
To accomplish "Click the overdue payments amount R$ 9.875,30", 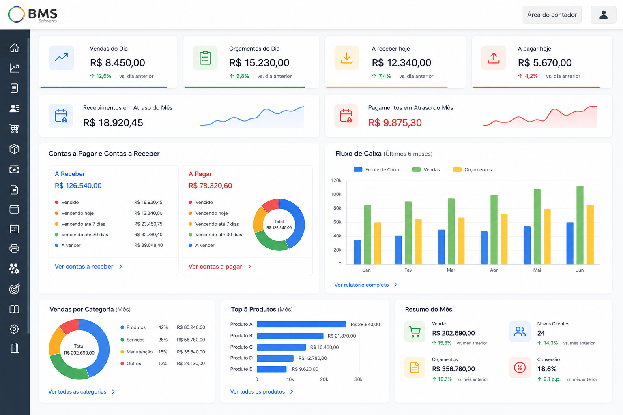I will coord(395,123).
